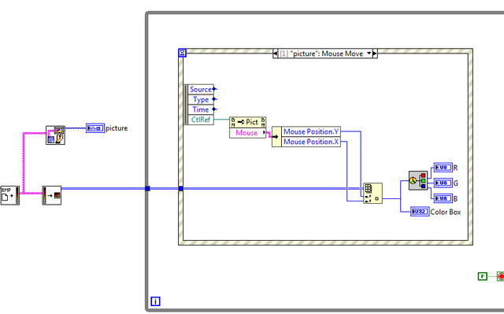The height and width of the screenshot is (314, 504).
Task: Click the Mouse Position.Y element
Action: (311, 131)
